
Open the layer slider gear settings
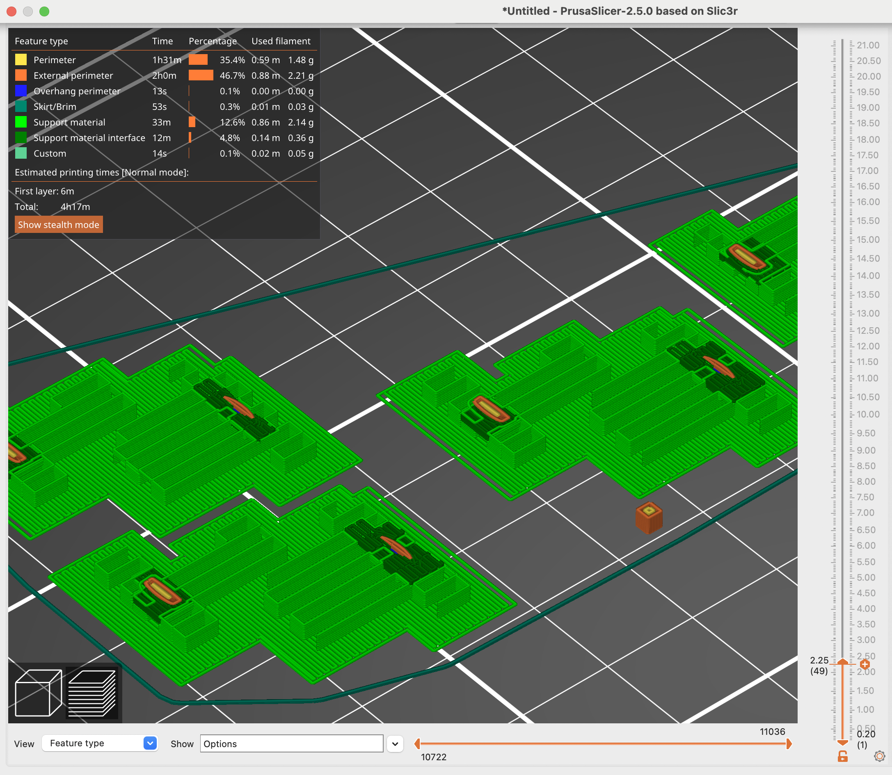[879, 756]
